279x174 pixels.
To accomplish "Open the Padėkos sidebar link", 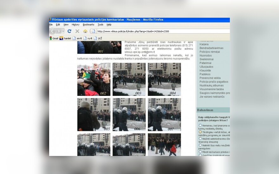I will (x=205, y=74).
